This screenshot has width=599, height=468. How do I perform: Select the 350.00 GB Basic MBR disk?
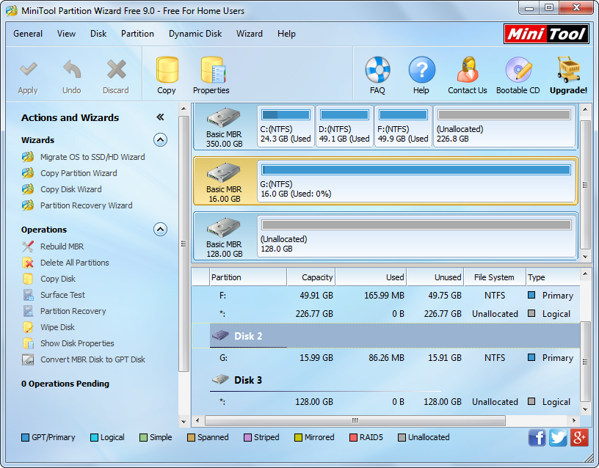[x=225, y=127]
